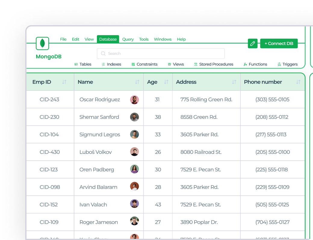Sort by Phone number column arrows
The image size is (313, 240).
coord(298,82)
